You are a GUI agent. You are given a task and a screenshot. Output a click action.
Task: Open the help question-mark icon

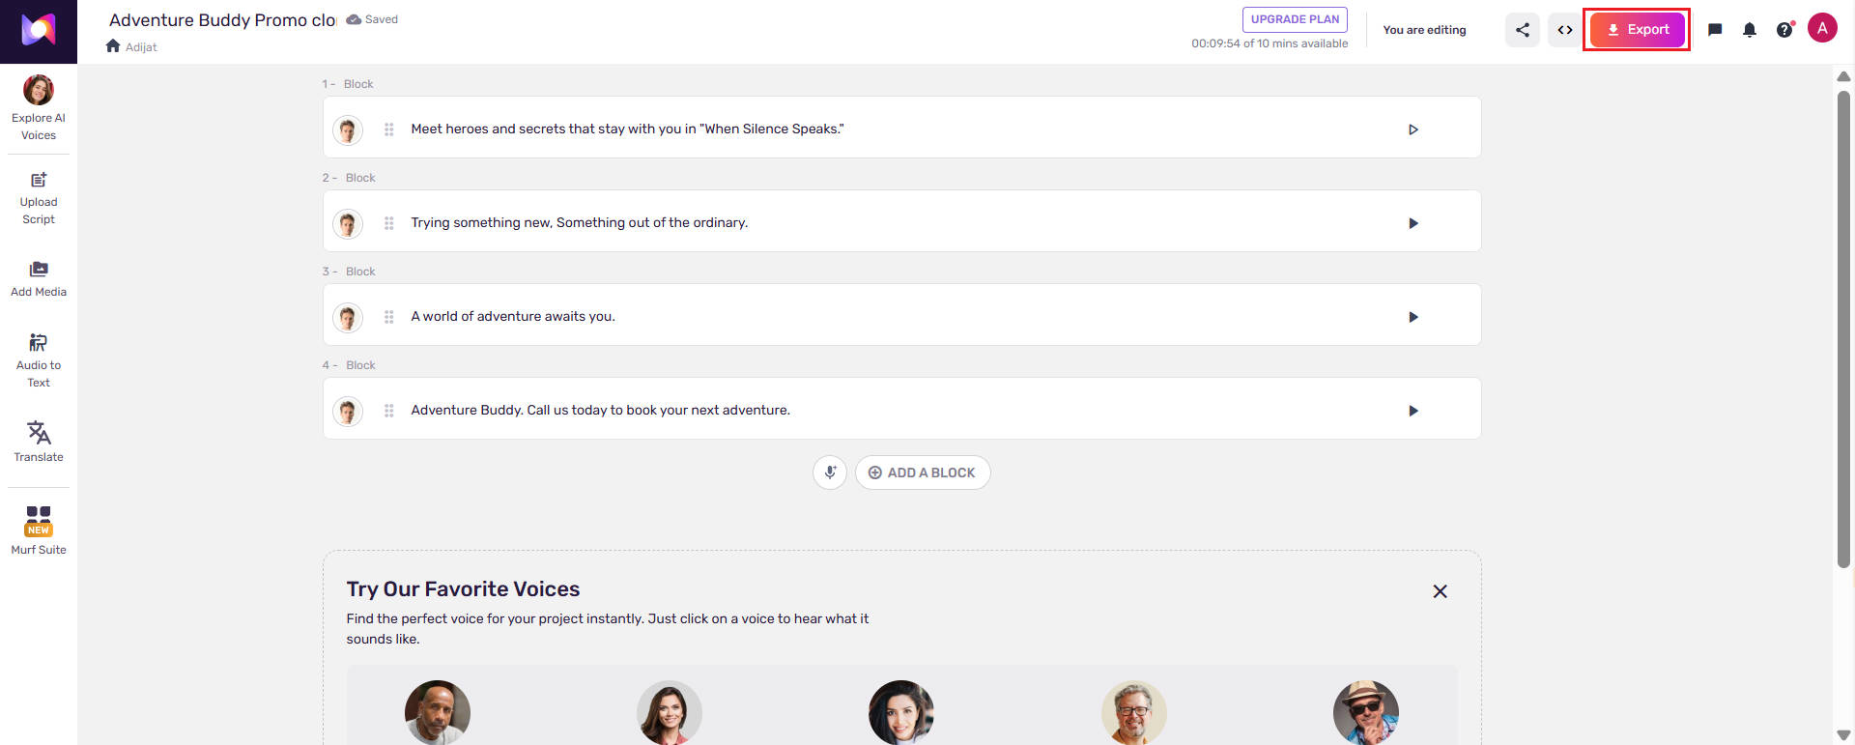pos(1784,30)
